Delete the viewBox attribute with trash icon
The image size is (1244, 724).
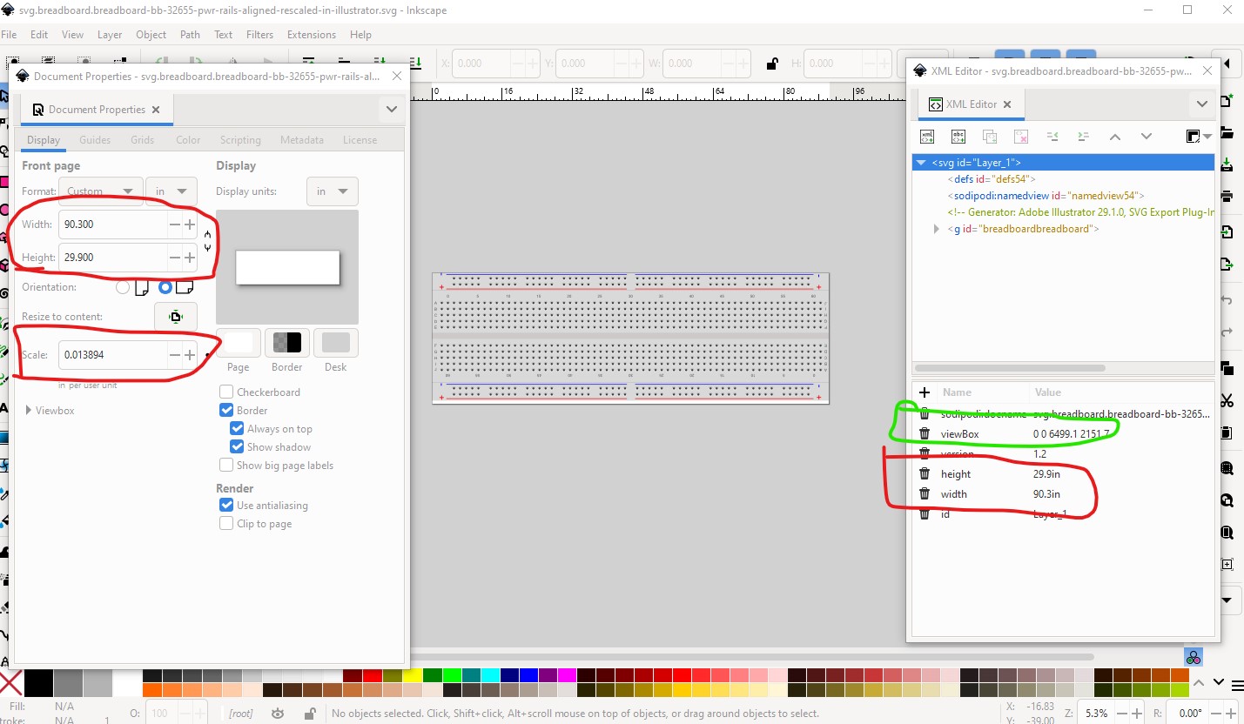point(925,433)
